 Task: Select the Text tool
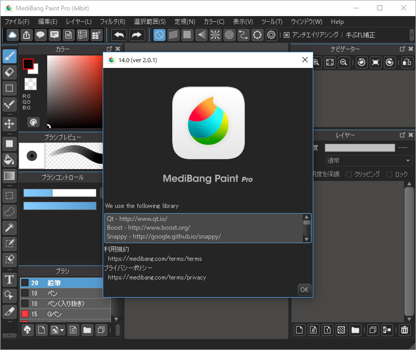click(9, 280)
